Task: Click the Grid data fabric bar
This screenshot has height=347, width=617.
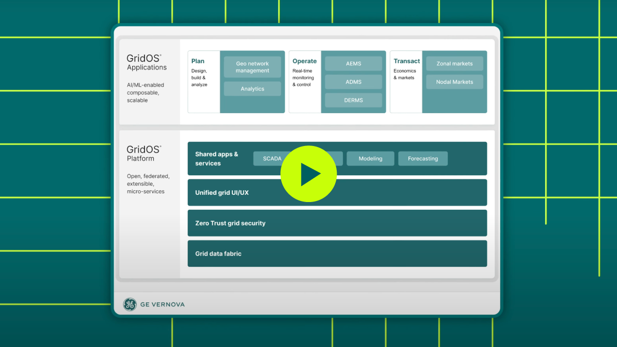Action: tap(337, 253)
